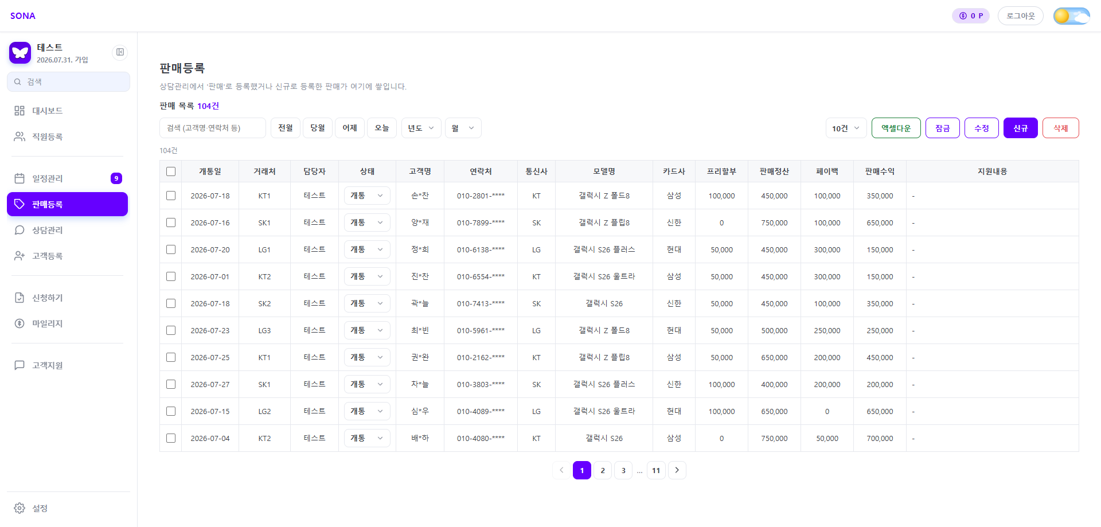1101x527 pixels.
Task: Click the SONA logo
Action: point(23,16)
